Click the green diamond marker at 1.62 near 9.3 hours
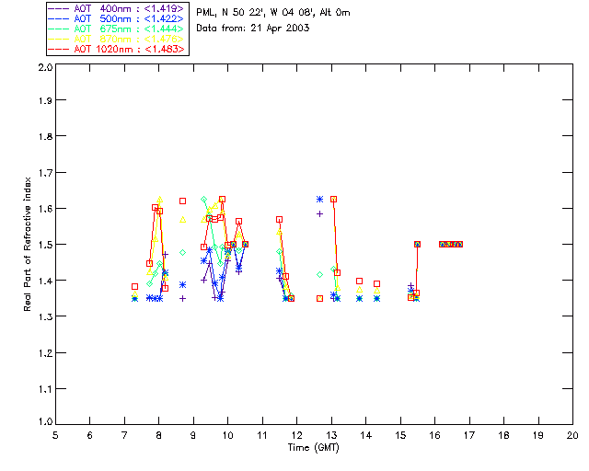 (203, 199)
